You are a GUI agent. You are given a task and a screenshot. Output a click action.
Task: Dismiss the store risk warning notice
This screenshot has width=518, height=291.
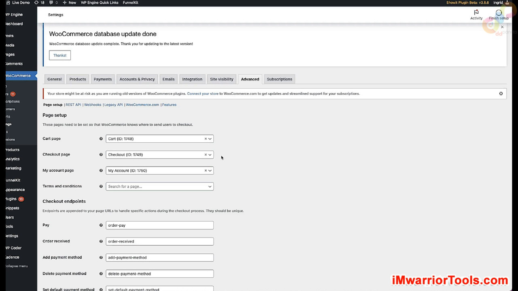(x=501, y=93)
